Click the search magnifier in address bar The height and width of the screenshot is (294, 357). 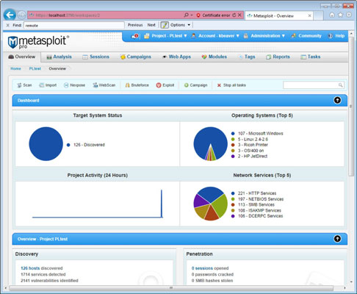[186, 15]
